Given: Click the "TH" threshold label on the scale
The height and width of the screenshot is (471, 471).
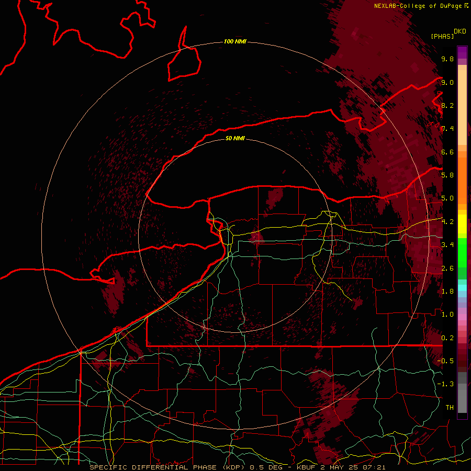Looking at the screenshot, I should pos(450,407).
